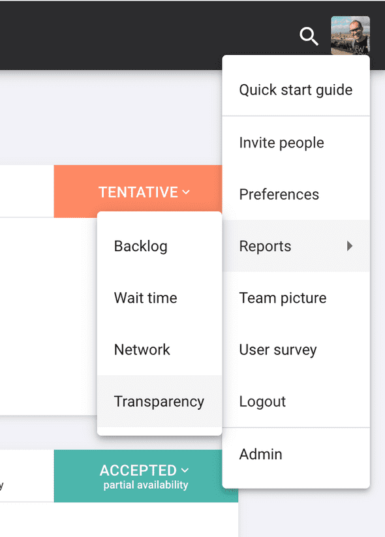Image resolution: width=385 pixels, height=537 pixels.
Task: Select the Backlog report
Action: (x=160, y=246)
